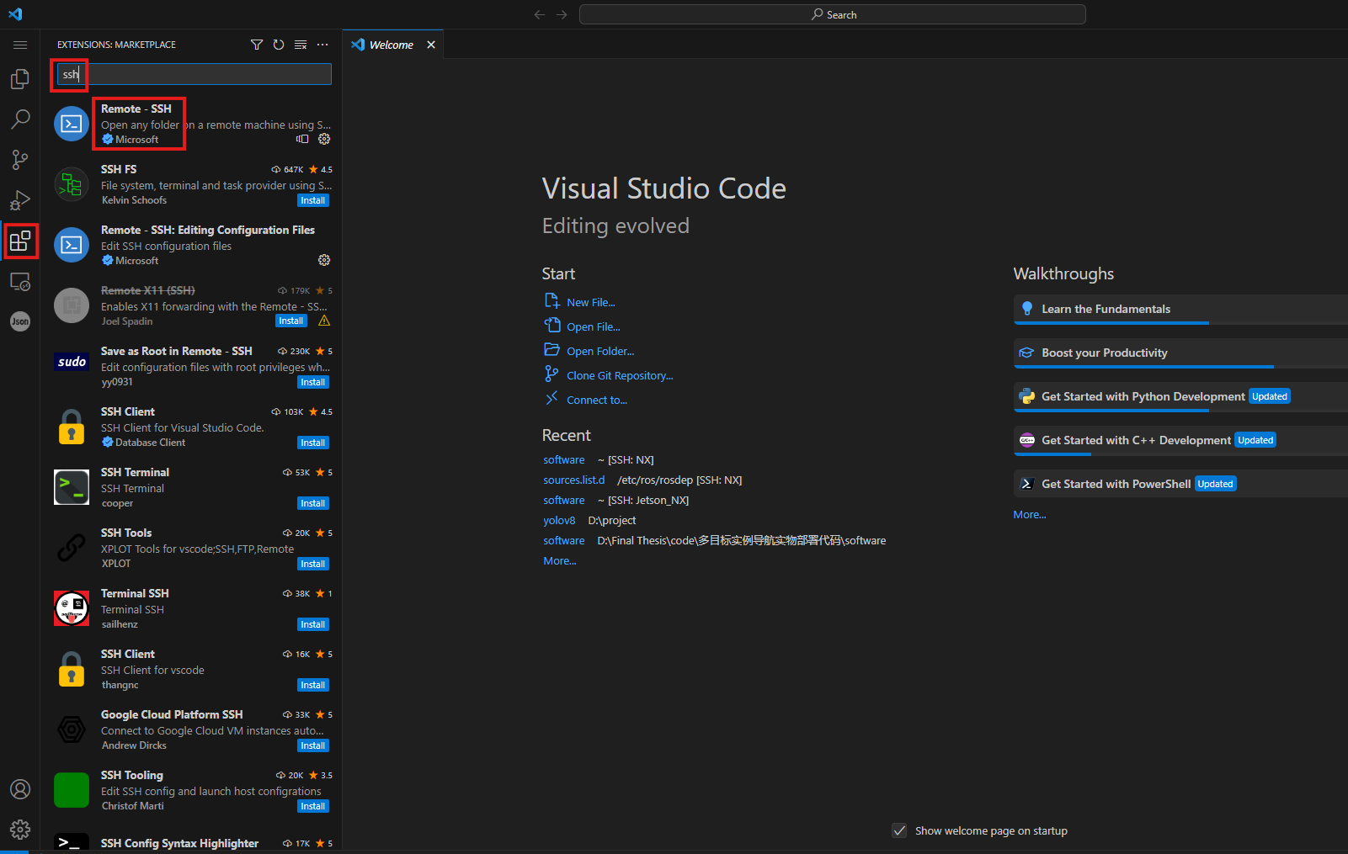1348x854 pixels.
Task: Open recent software [SSH: NX]
Action: pos(564,459)
